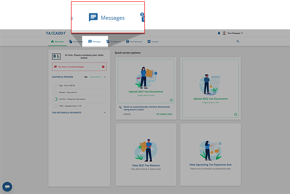This screenshot has height=194, width=290.
Task: Click the Try Smart Links link
Action: point(164,114)
